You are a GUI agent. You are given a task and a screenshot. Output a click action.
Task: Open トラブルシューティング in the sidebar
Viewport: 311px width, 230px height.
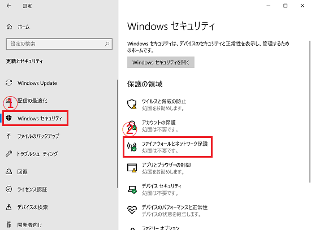coord(37,154)
